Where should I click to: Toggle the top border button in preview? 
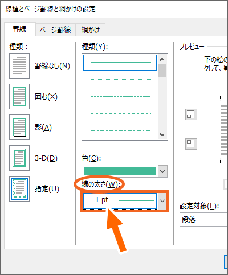[x=191, y=114]
